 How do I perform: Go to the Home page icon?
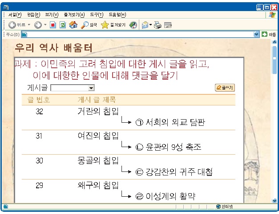tap(73, 25)
